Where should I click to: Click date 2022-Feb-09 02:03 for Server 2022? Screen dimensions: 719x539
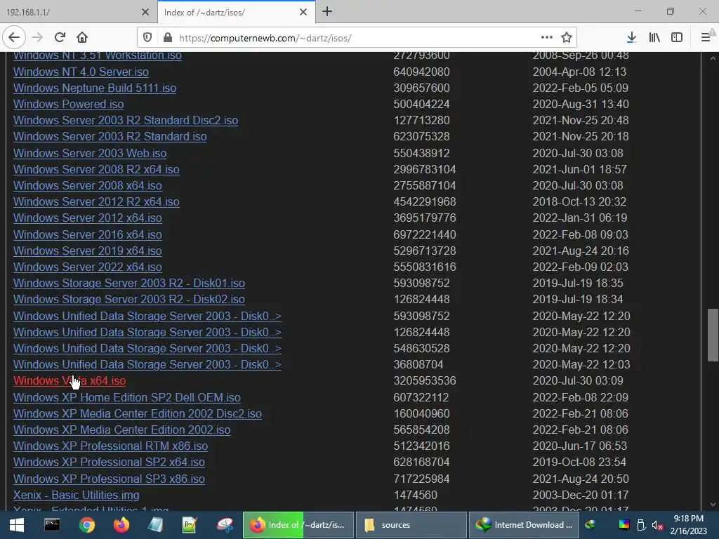[580, 267]
